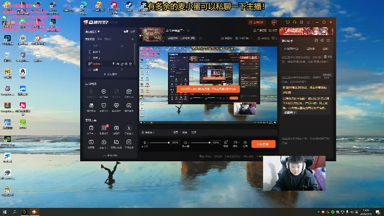Click the orange start live (开始直播) button
Viewport: 384px width, 216px height.
[x=263, y=144]
